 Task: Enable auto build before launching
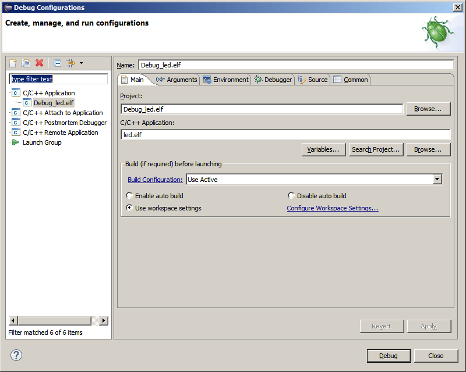point(129,195)
